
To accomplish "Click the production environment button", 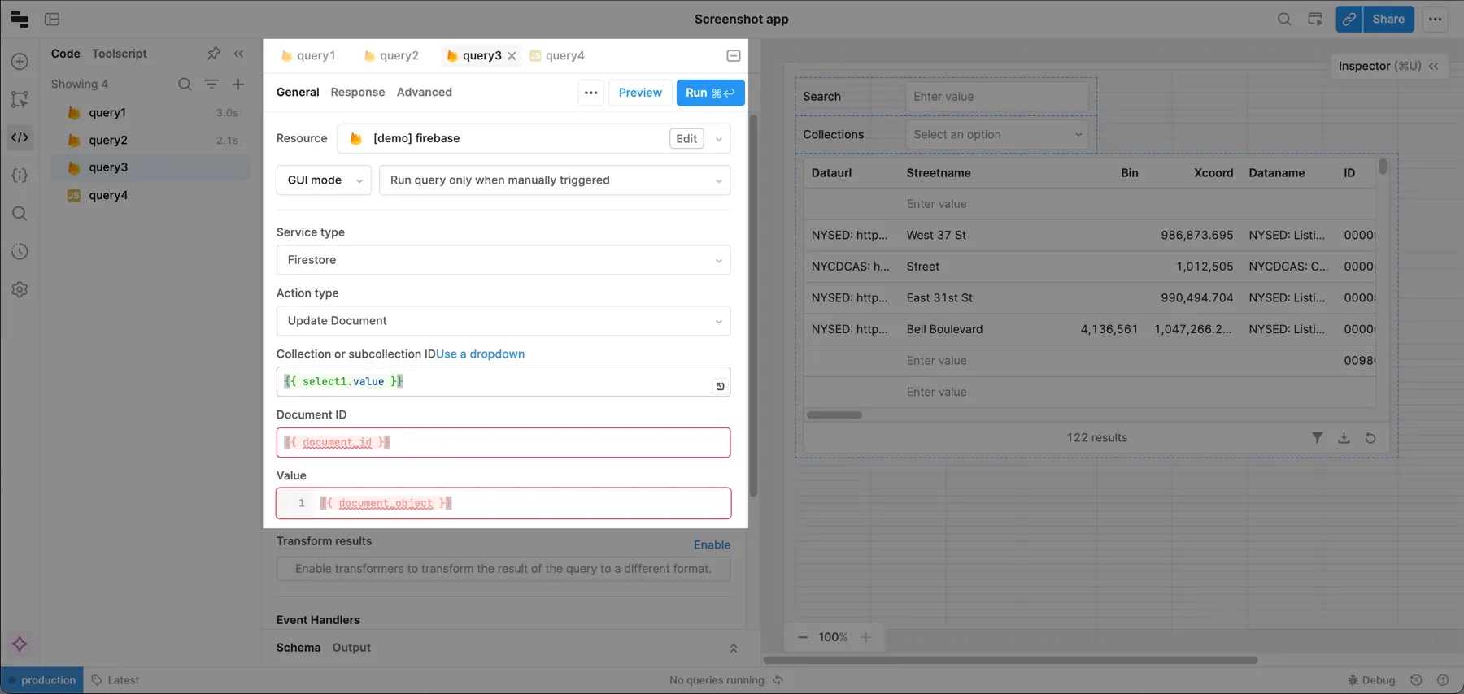I will click(42, 680).
